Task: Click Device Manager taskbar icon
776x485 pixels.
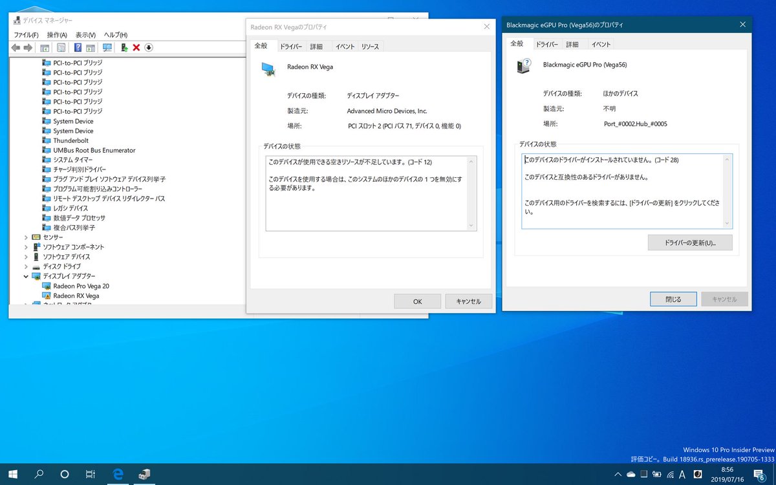Action: pyautogui.click(x=144, y=474)
